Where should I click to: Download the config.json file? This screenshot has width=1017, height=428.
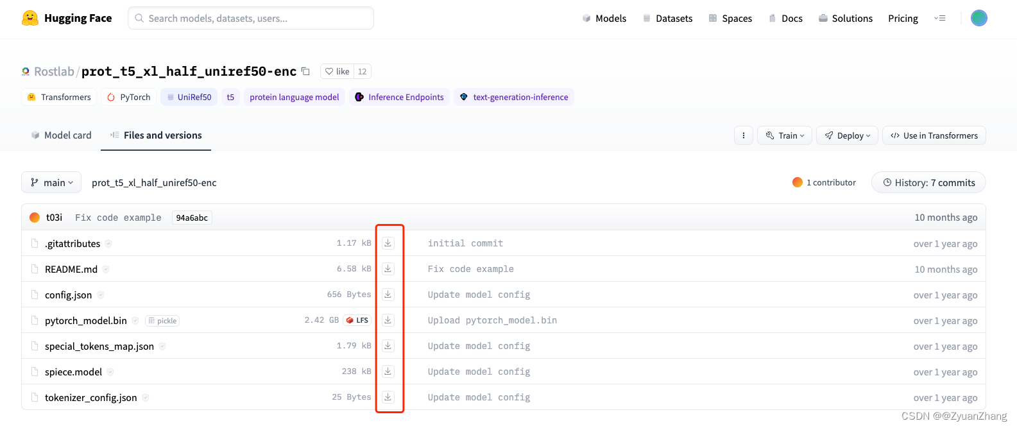pos(388,295)
